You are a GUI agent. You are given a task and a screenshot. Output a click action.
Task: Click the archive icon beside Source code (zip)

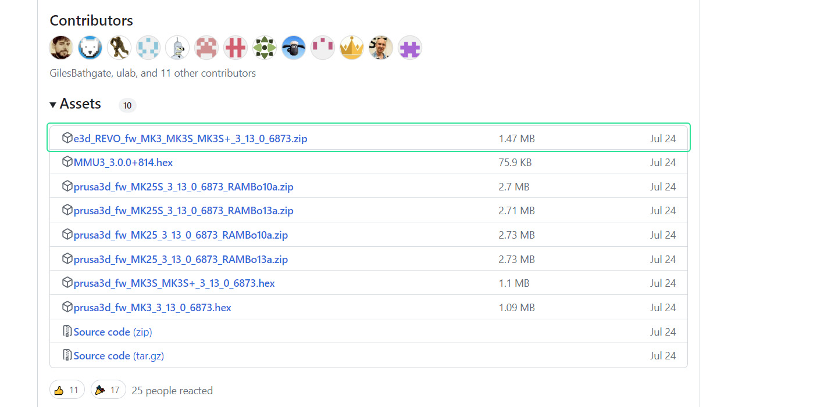[67, 332]
